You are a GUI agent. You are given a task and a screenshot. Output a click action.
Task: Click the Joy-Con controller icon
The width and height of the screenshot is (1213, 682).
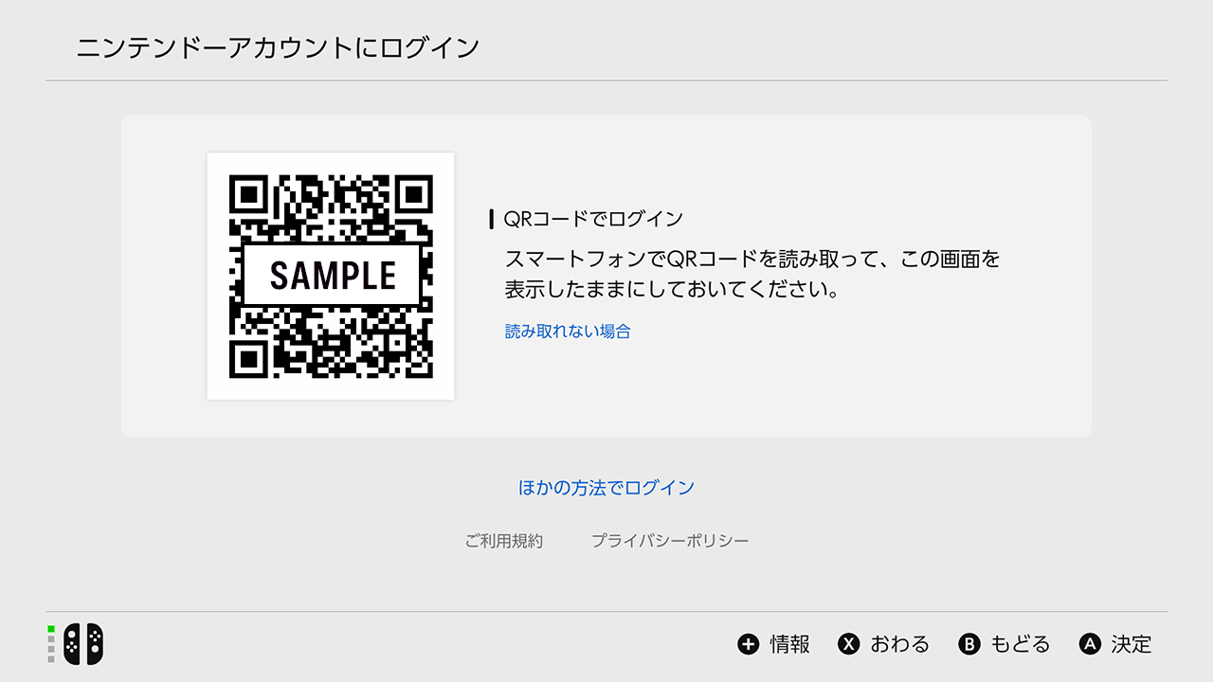tap(83, 644)
